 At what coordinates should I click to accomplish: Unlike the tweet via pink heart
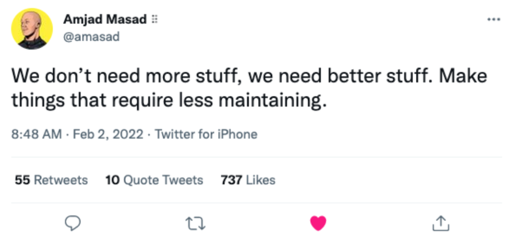pyautogui.click(x=318, y=223)
